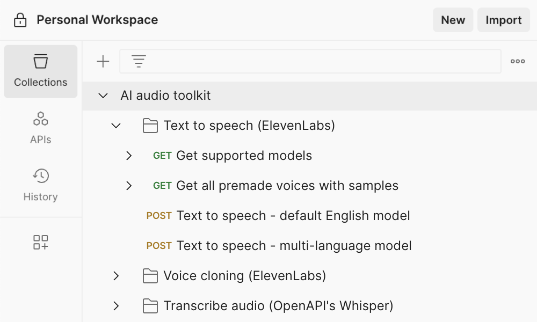The width and height of the screenshot is (537, 322).
Task: Click the workspace lock icon
Action: click(x=20, y=20)
